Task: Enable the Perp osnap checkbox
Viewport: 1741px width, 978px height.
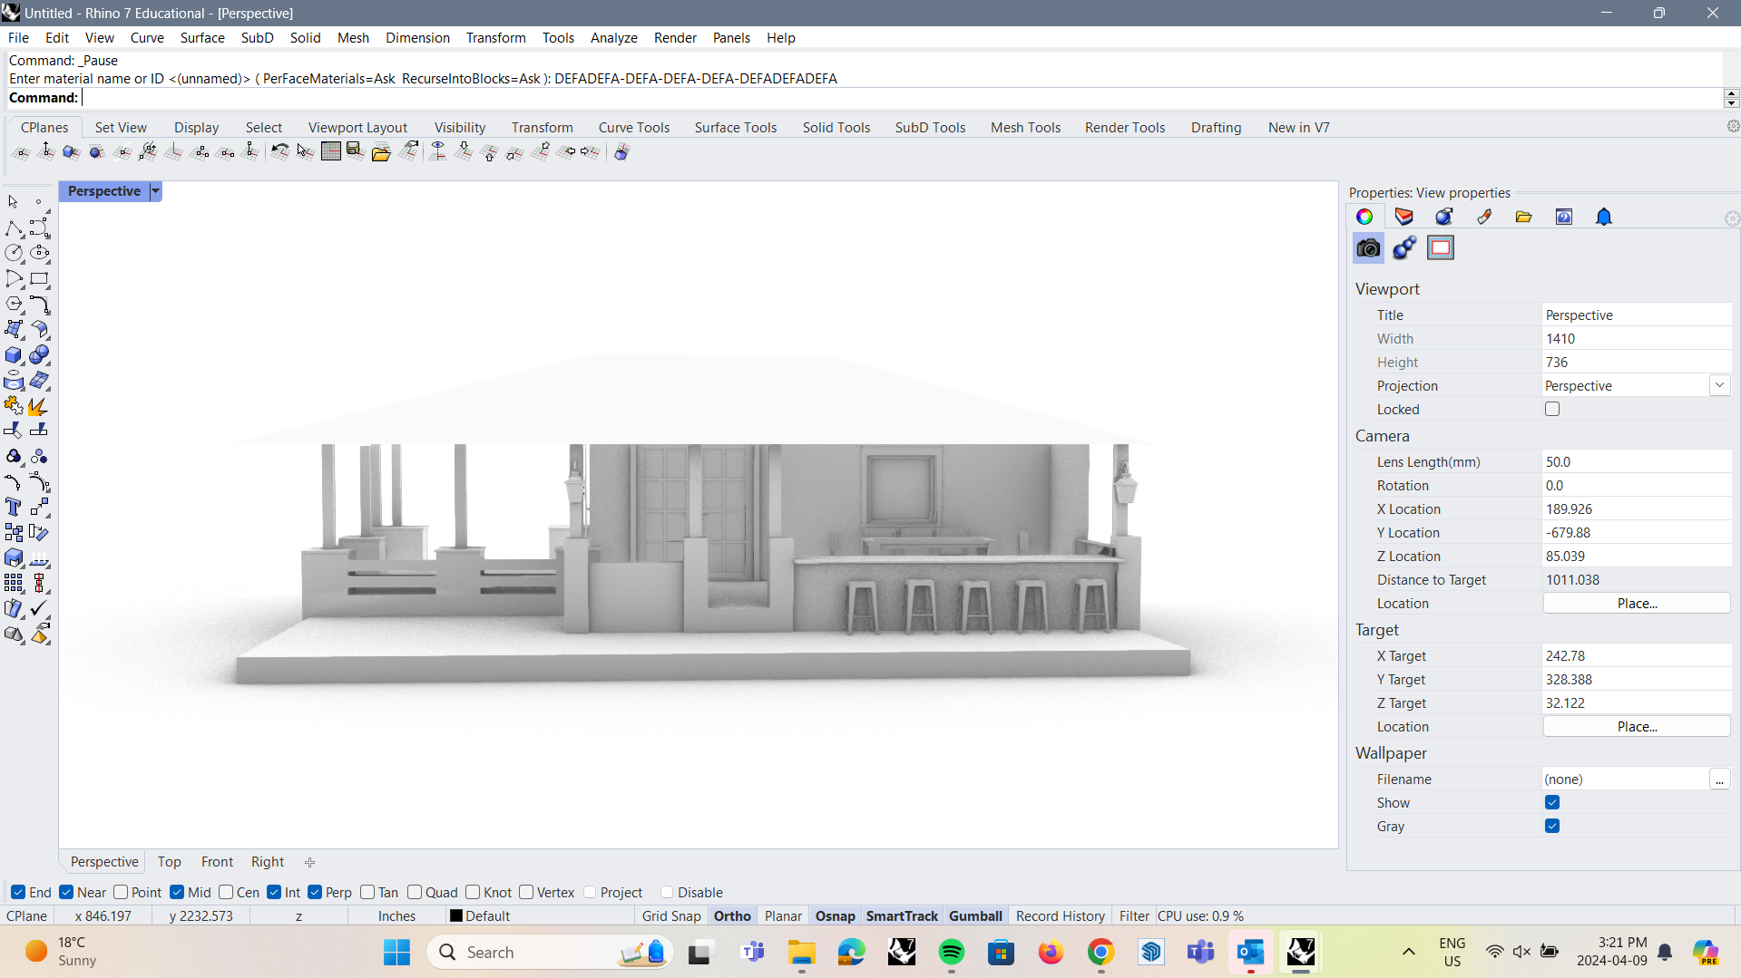Action: 317,892
